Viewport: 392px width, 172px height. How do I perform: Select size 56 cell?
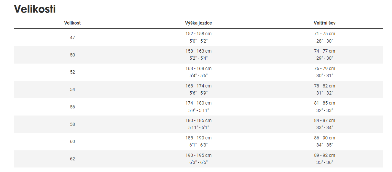click(x=72, y=107)
